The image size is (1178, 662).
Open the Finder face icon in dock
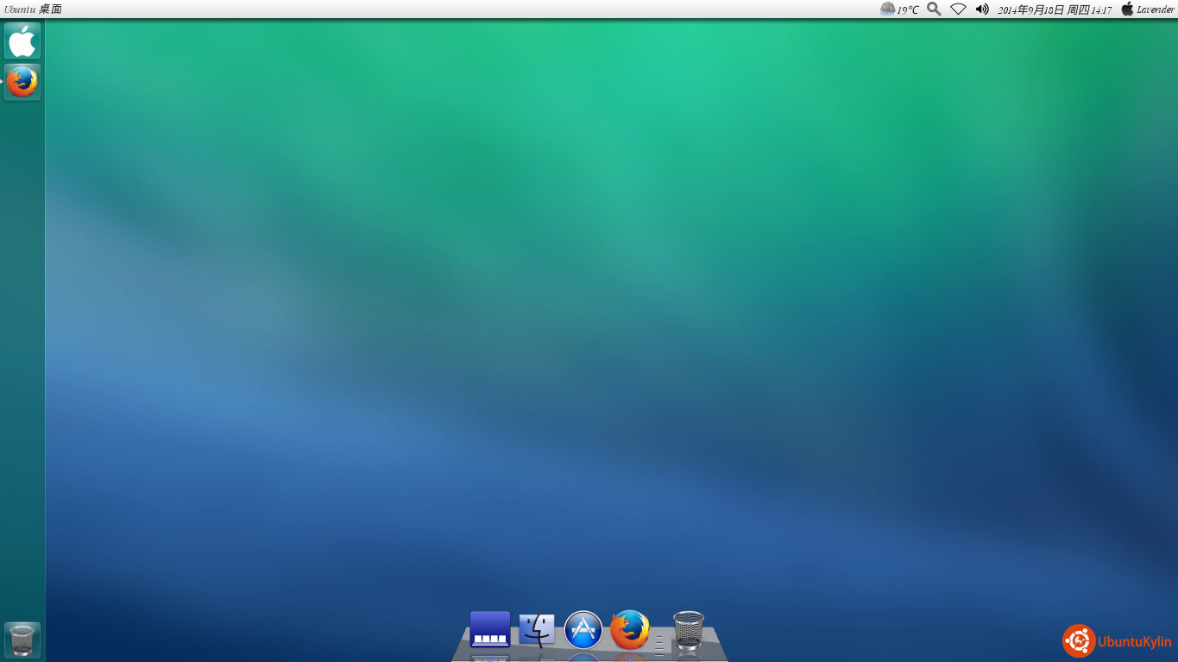point(537,630)
